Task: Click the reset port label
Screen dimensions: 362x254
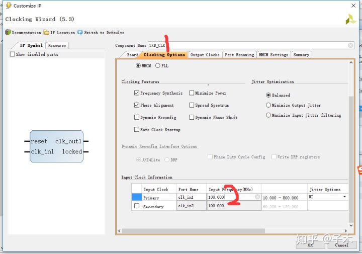Action: tap(39, 141)
